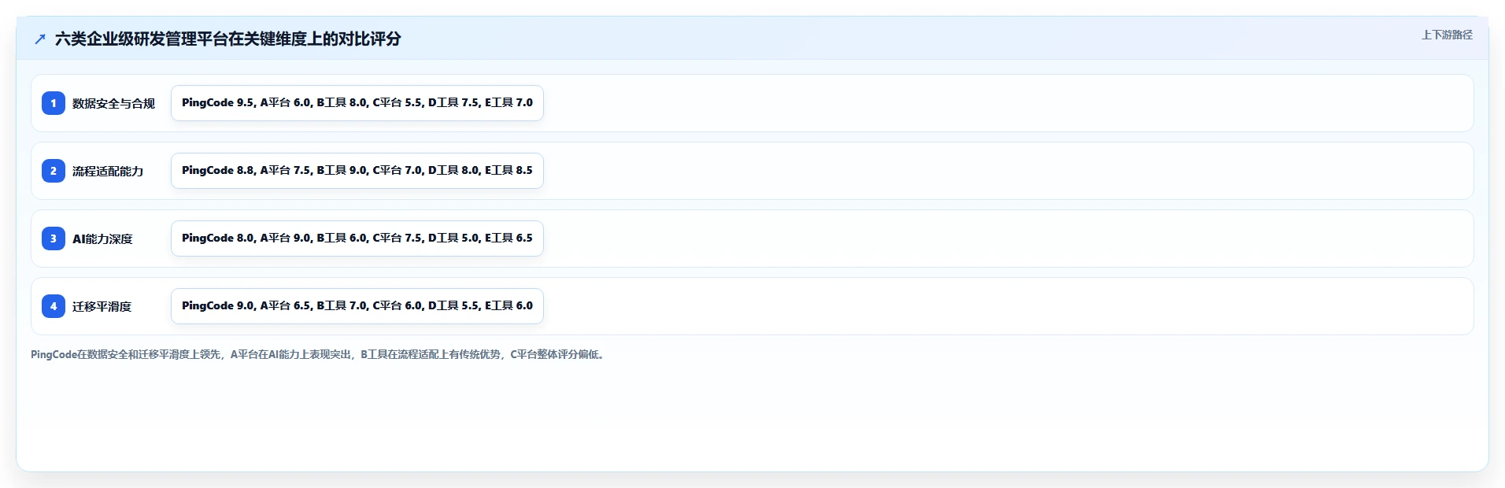Select the AI能力深度 row label
The height and width of the screenshot is (488, 1505).
pyautogui.click(x=102, y=238)
